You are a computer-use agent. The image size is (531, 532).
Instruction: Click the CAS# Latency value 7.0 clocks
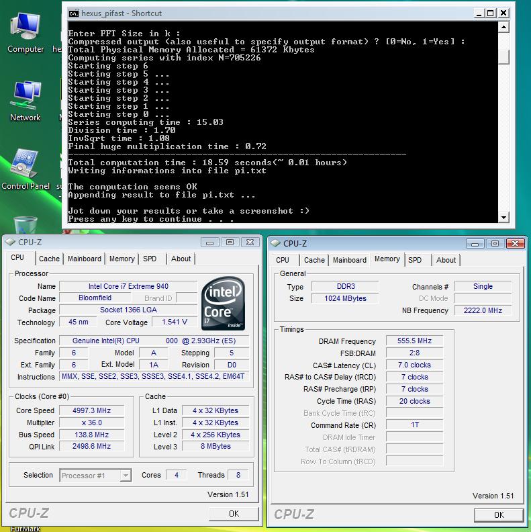(414, 365)
